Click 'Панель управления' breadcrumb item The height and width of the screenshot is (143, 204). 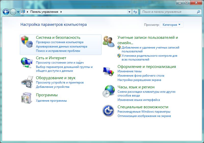(44, 12)
